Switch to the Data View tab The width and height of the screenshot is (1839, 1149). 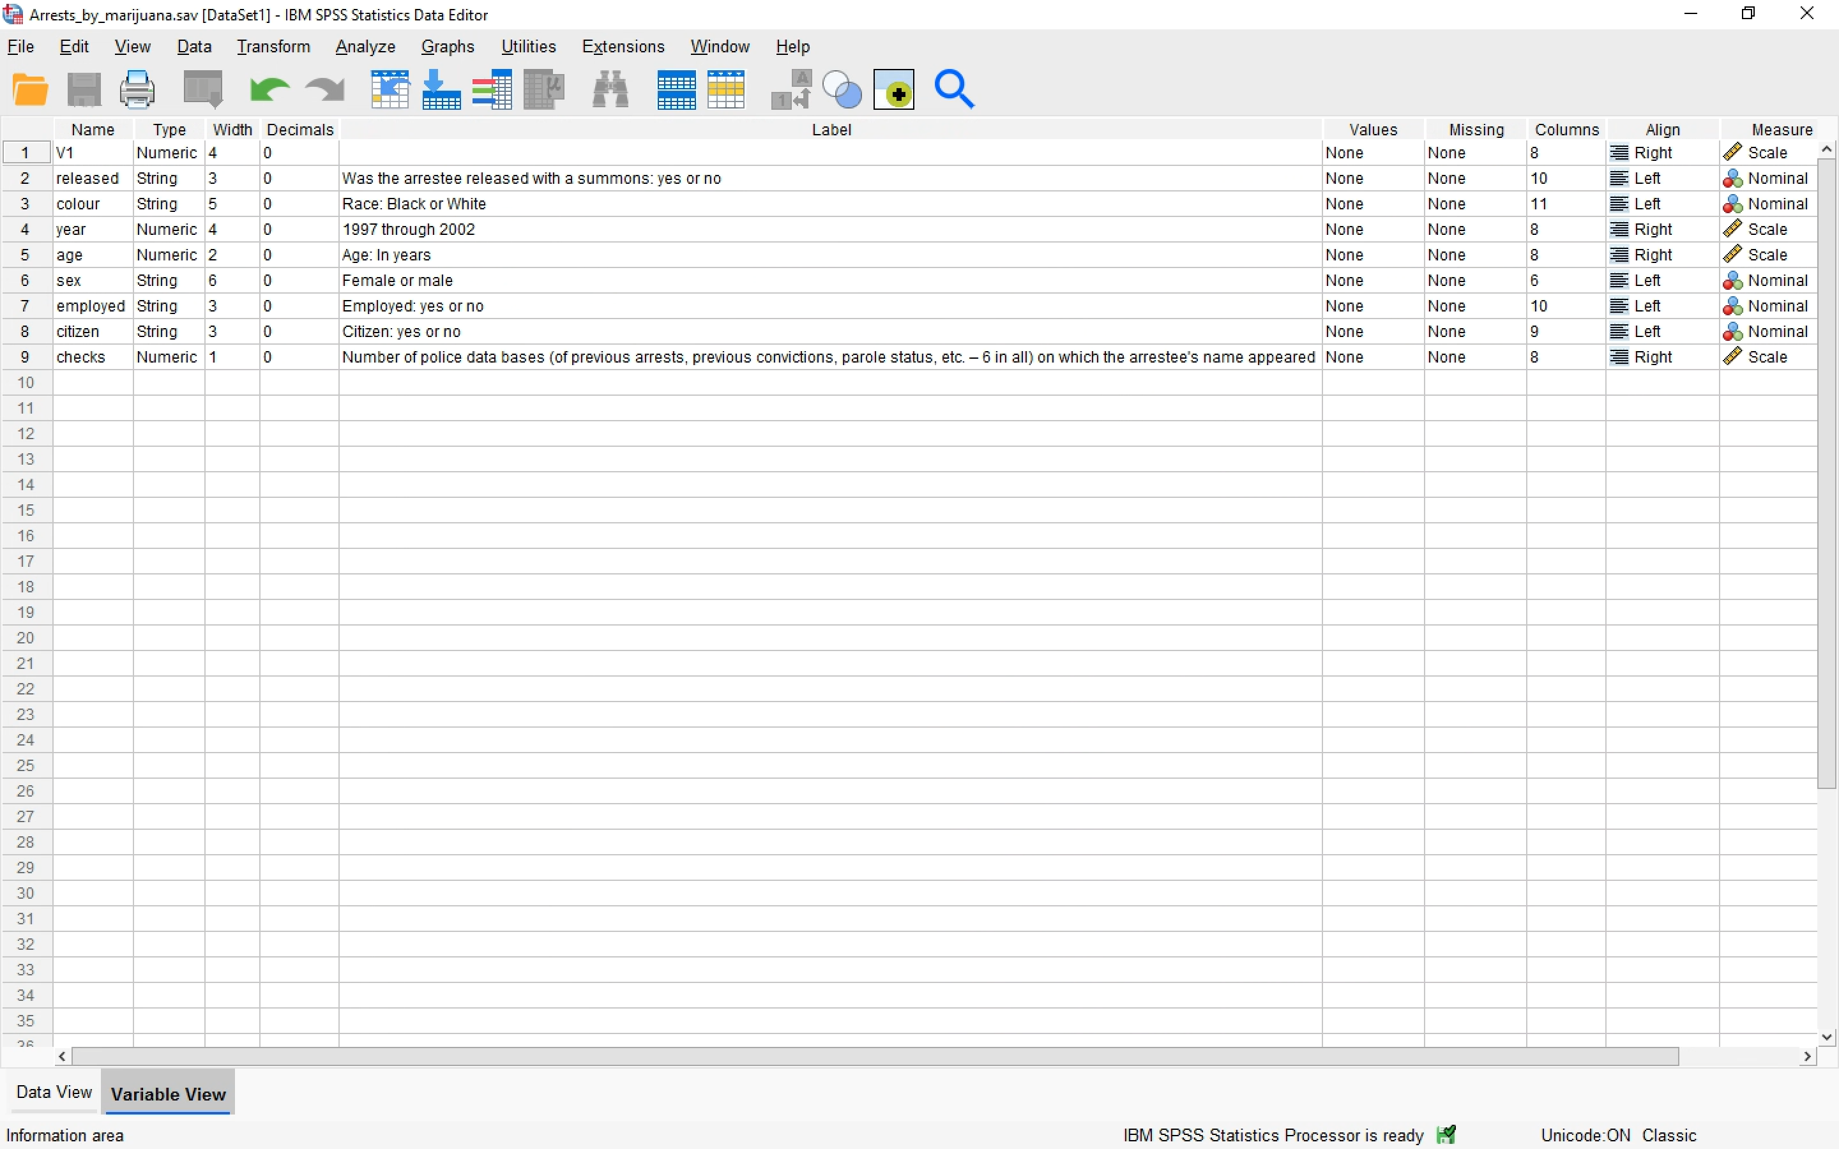pos(53,1092)
